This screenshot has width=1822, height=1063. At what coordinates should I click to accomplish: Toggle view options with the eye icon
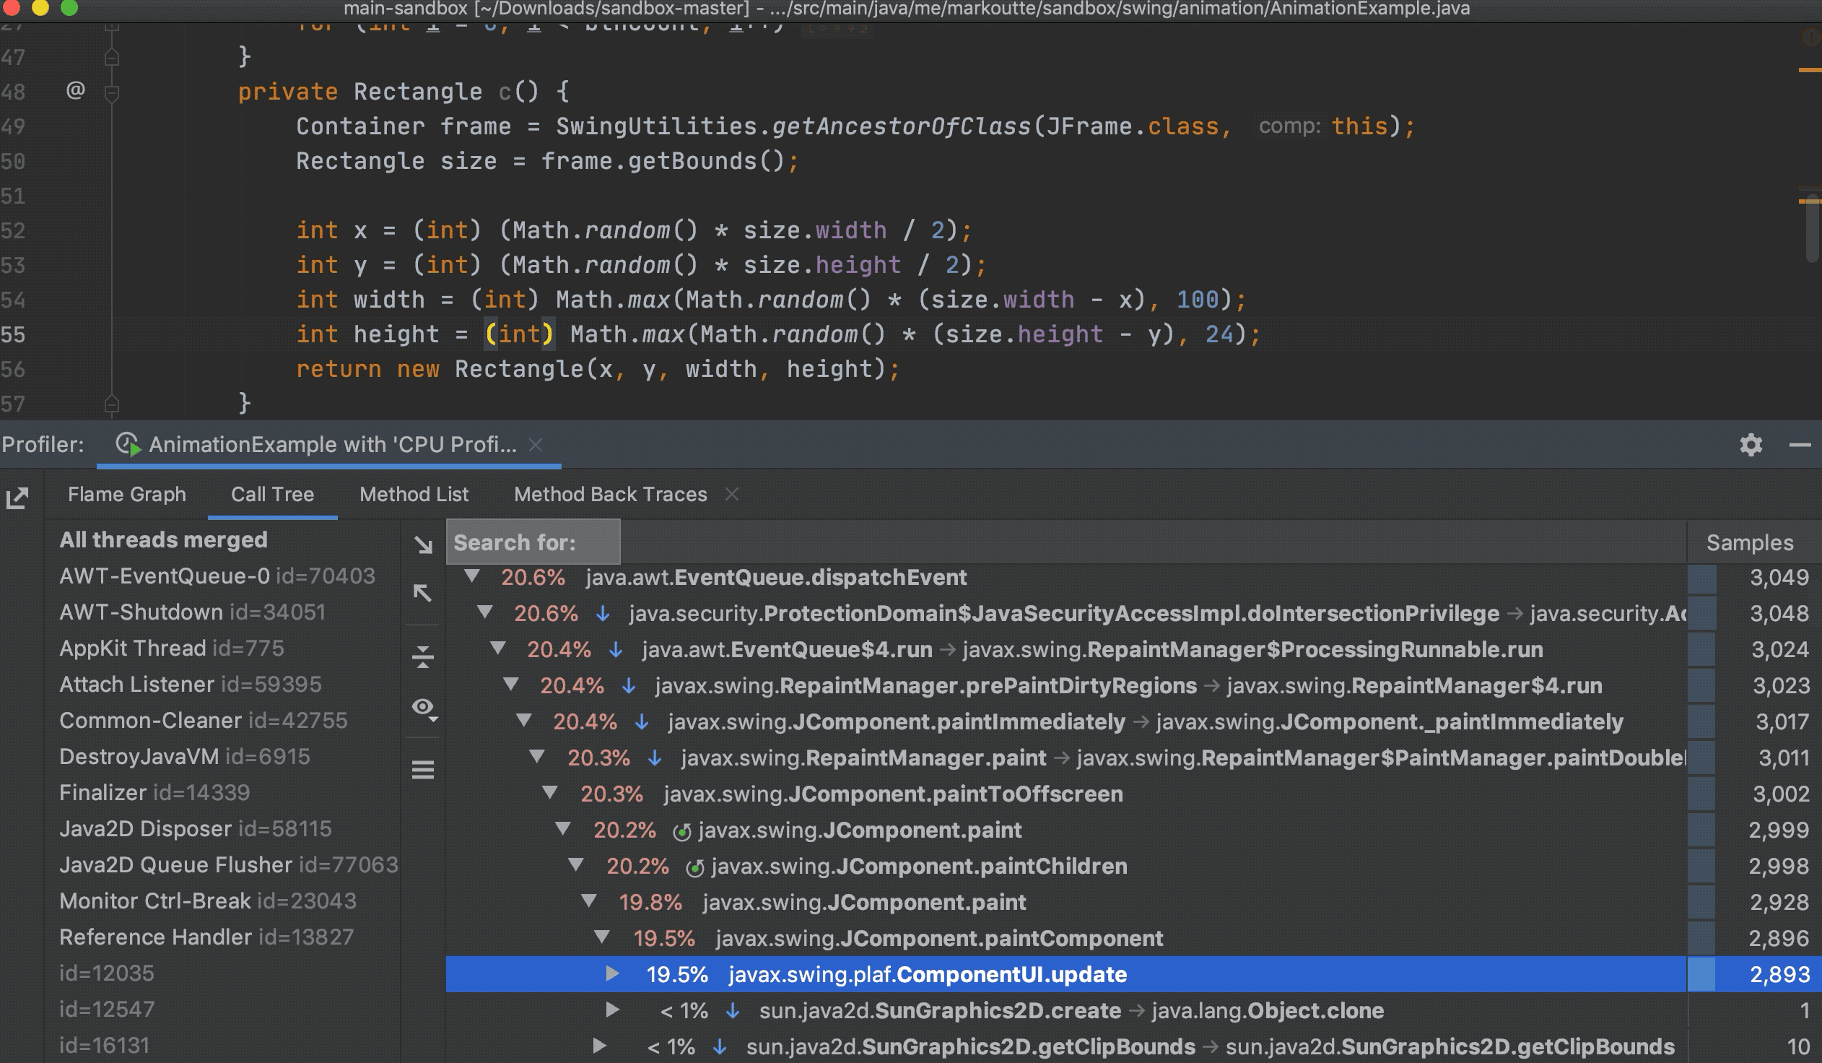click(423, 707)
